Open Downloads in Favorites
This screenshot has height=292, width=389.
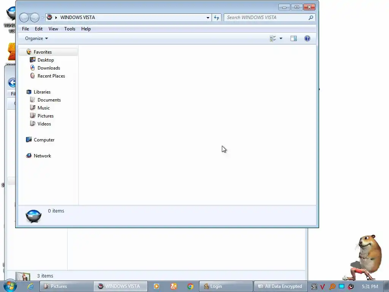click(49, 68)
